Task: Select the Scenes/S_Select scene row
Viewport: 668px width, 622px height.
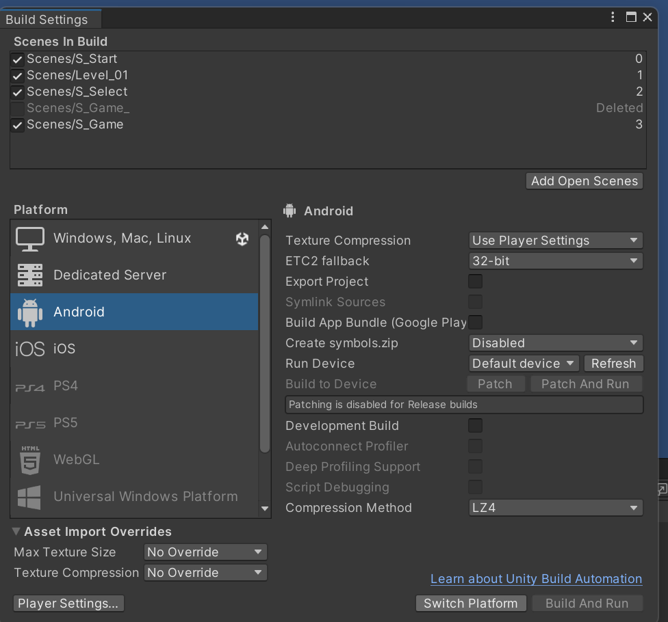Action: click(x=328, y=92)
